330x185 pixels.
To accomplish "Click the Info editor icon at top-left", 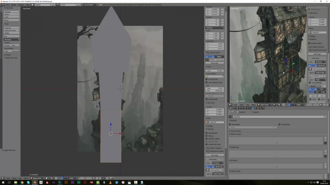I will coord(3,5).
